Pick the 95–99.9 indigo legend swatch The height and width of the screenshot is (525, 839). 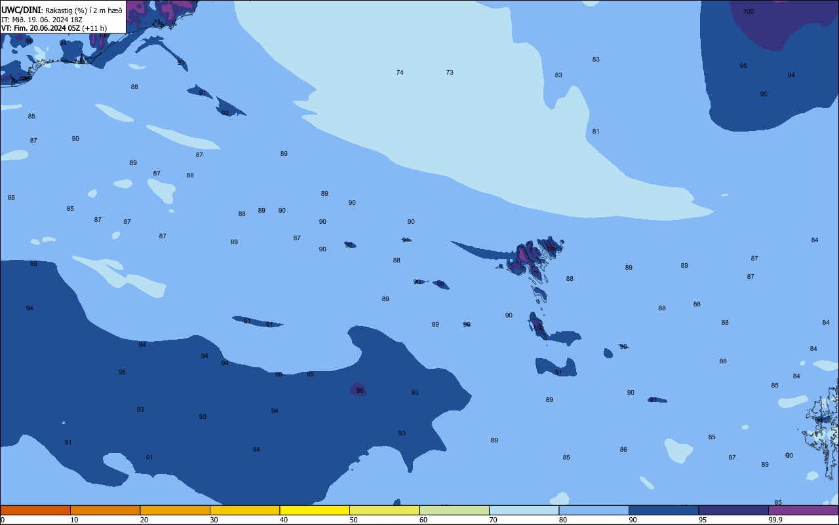tap(733, 510)
